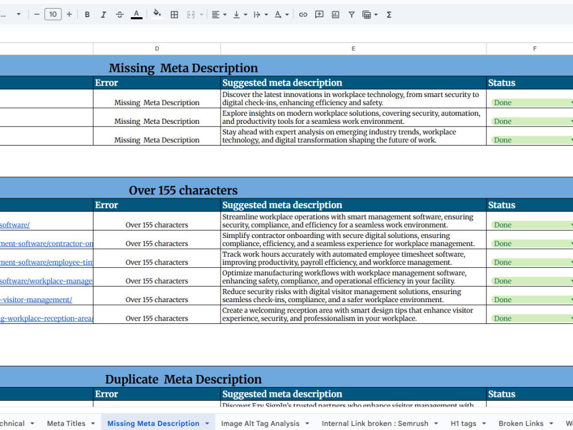Viewport: 573px width, 430px height.
Task: Open the software/ URL link
Action: click(15, 225)
